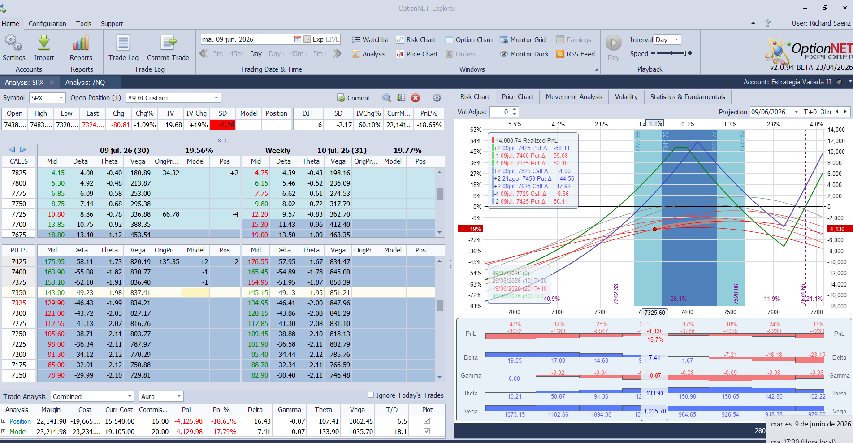Toggle Plot checkbox for Position row
The width and height of the screenshot is (853, 443).
pos(427,421)
